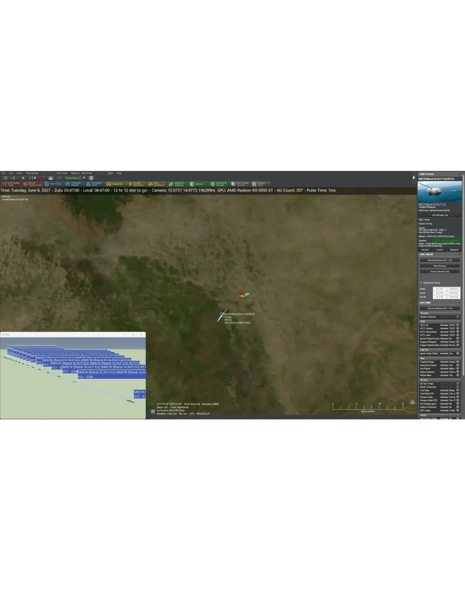Open the Unit Orders menu
Image resolution: width=465 pixels, height=590 pixels.
click(62, 173)
